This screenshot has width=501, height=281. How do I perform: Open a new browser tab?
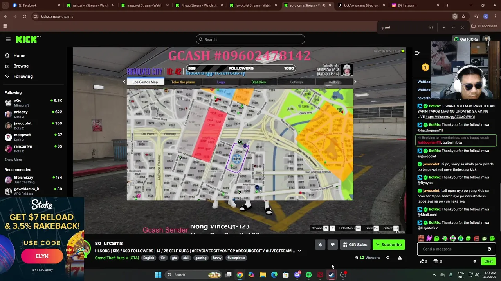(447, 5)
